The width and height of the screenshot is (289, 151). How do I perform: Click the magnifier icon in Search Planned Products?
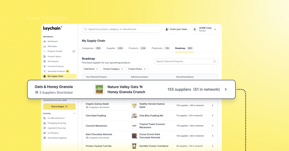pos(214,61)
